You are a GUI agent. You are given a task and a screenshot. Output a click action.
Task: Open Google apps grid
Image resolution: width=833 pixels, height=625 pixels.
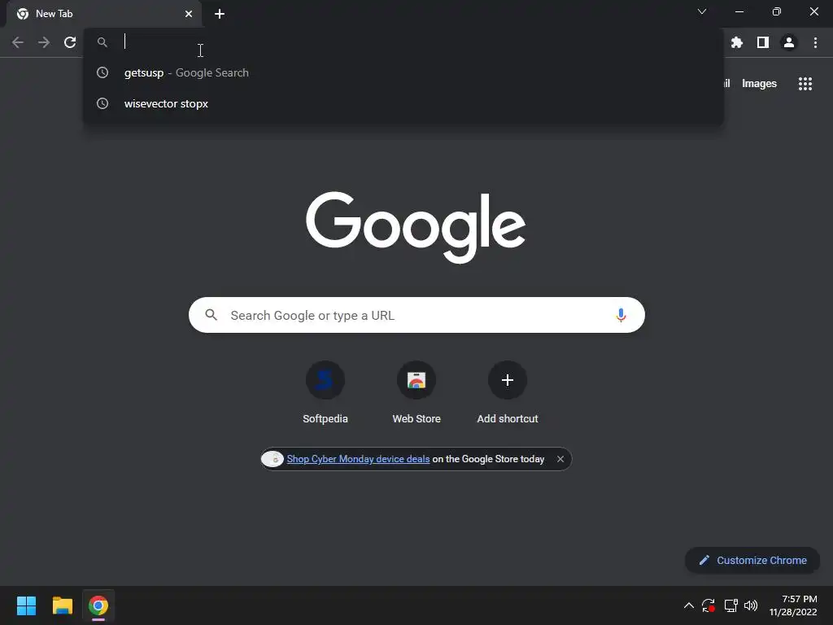pos(805,84)
